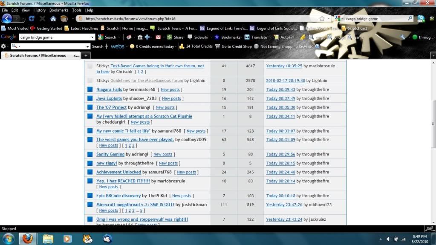Image resolution: width=436 pixels, height=245 pixels.
Task: Expand the Google toolbar search box dropdown
Action: tap(93, 37)
